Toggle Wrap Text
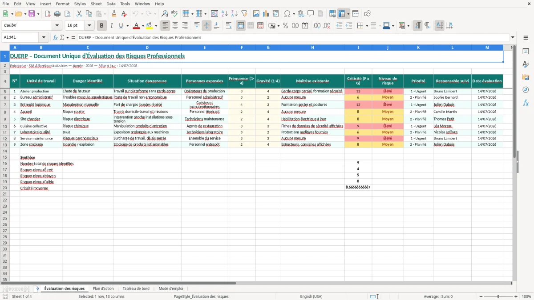This screenshot has height=300, width=534. 228,26
